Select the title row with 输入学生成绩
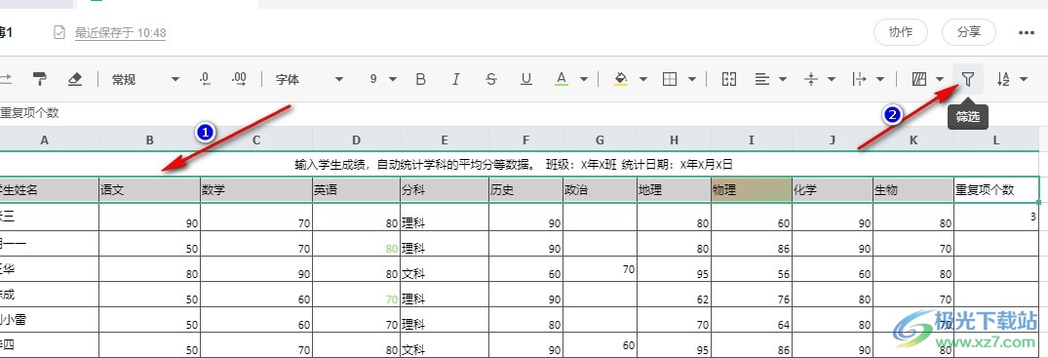1048x358 pixels. [x=519, y=164]
